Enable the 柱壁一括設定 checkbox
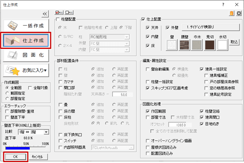This screenshot has width=244, height=163. click(x=148, y=81)
